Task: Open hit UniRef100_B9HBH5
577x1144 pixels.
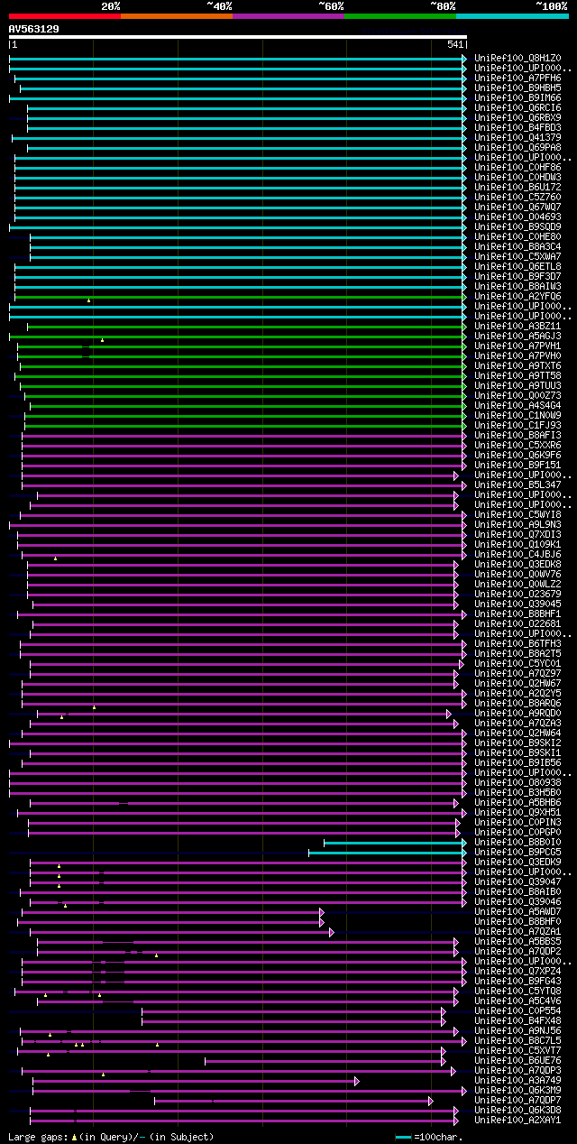Action: [x=517, y=88]
